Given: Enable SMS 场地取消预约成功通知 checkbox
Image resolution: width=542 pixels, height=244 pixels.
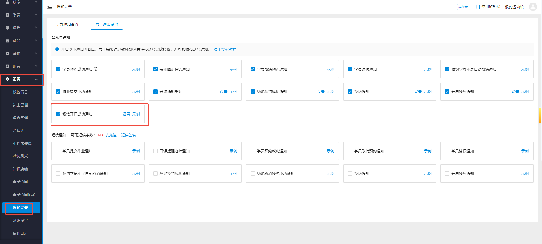Looking at the screenshot, I should (x=253, y=174).
